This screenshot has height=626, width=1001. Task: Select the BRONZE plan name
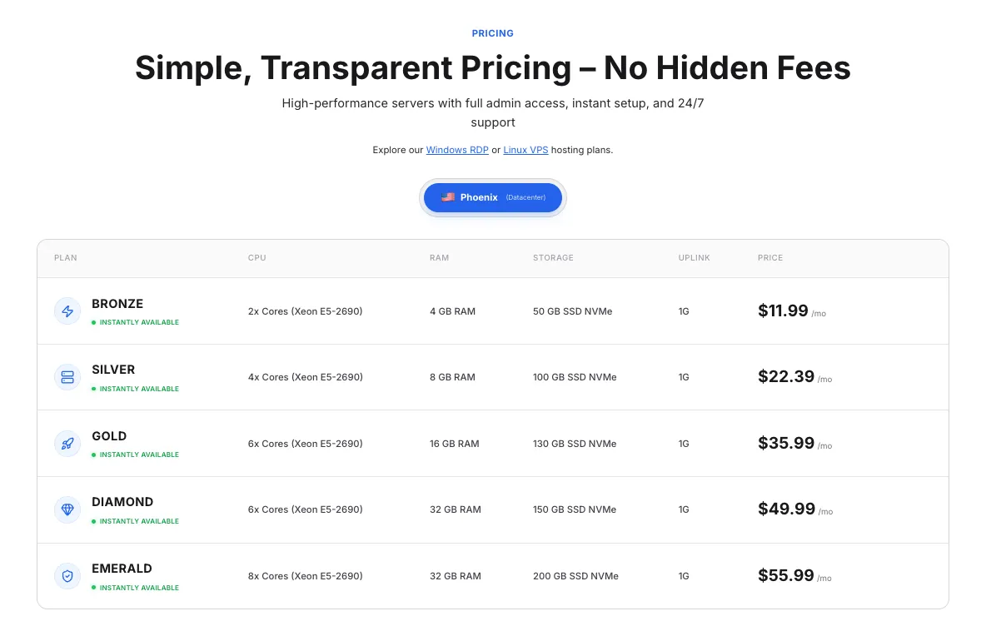(117, 304)
